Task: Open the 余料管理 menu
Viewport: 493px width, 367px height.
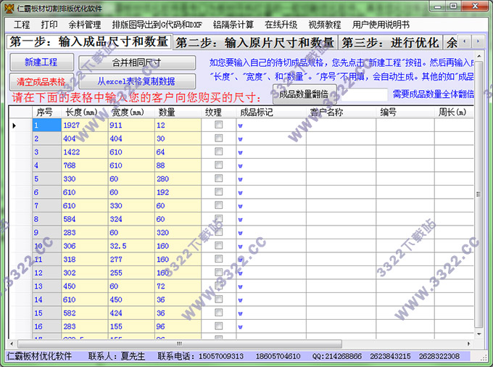Action: click(85, 25)
